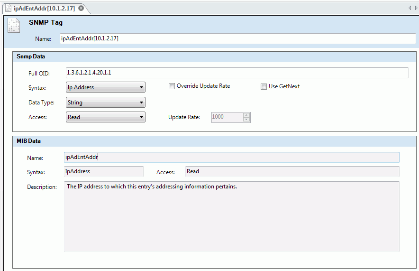The image size is (419, 271).
Task: Close the ipAdEntAddr[10.1.2.17] tab
Action: pos(81,9)
